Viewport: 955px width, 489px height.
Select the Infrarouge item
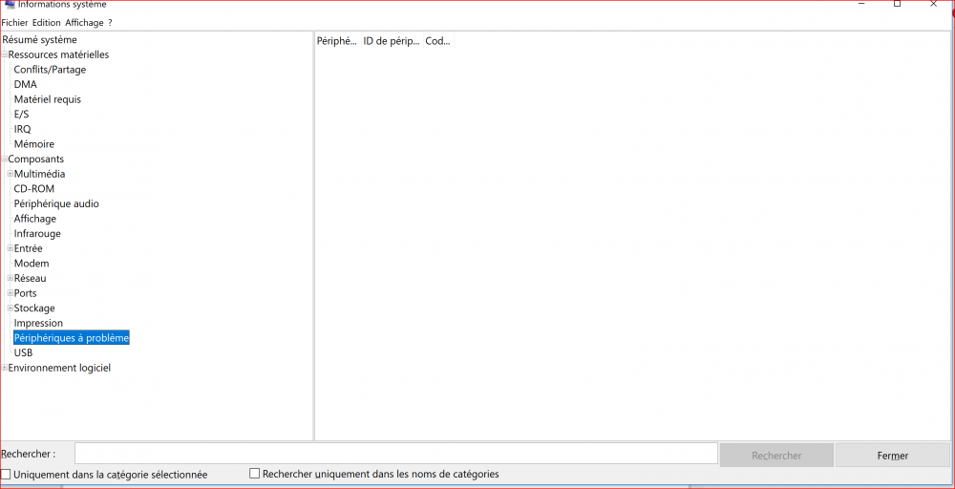point(37,234)
